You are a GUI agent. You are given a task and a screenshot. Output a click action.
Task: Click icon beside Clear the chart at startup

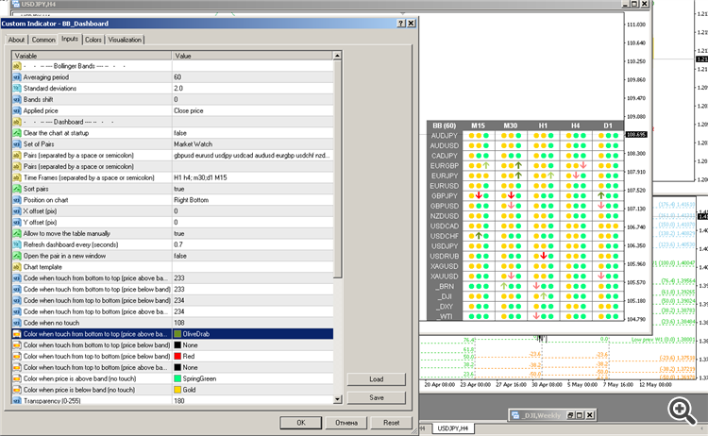click(17, 133)
